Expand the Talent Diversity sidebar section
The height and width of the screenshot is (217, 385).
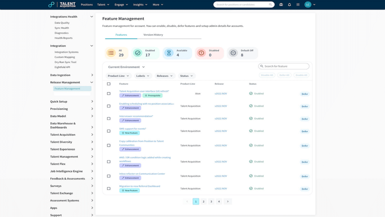tap(92, 142)
